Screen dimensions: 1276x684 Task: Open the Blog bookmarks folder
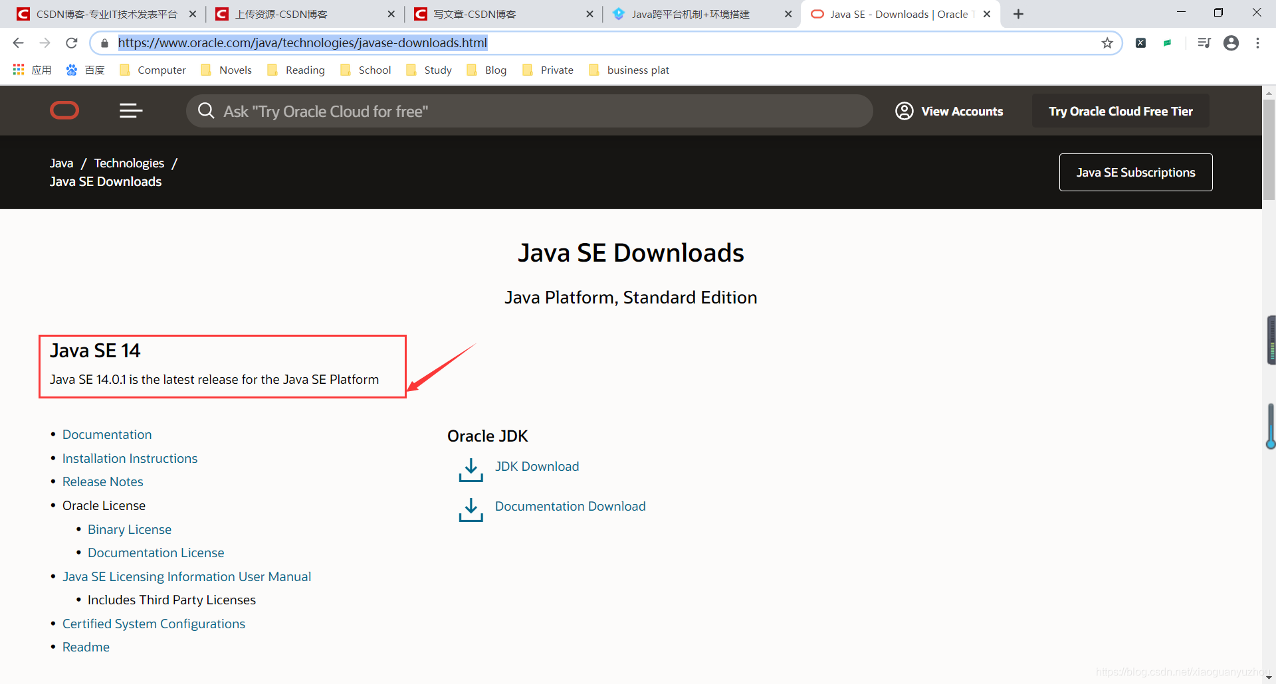point(487,70)
